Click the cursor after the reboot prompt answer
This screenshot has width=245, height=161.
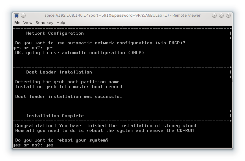coord(55,146)
